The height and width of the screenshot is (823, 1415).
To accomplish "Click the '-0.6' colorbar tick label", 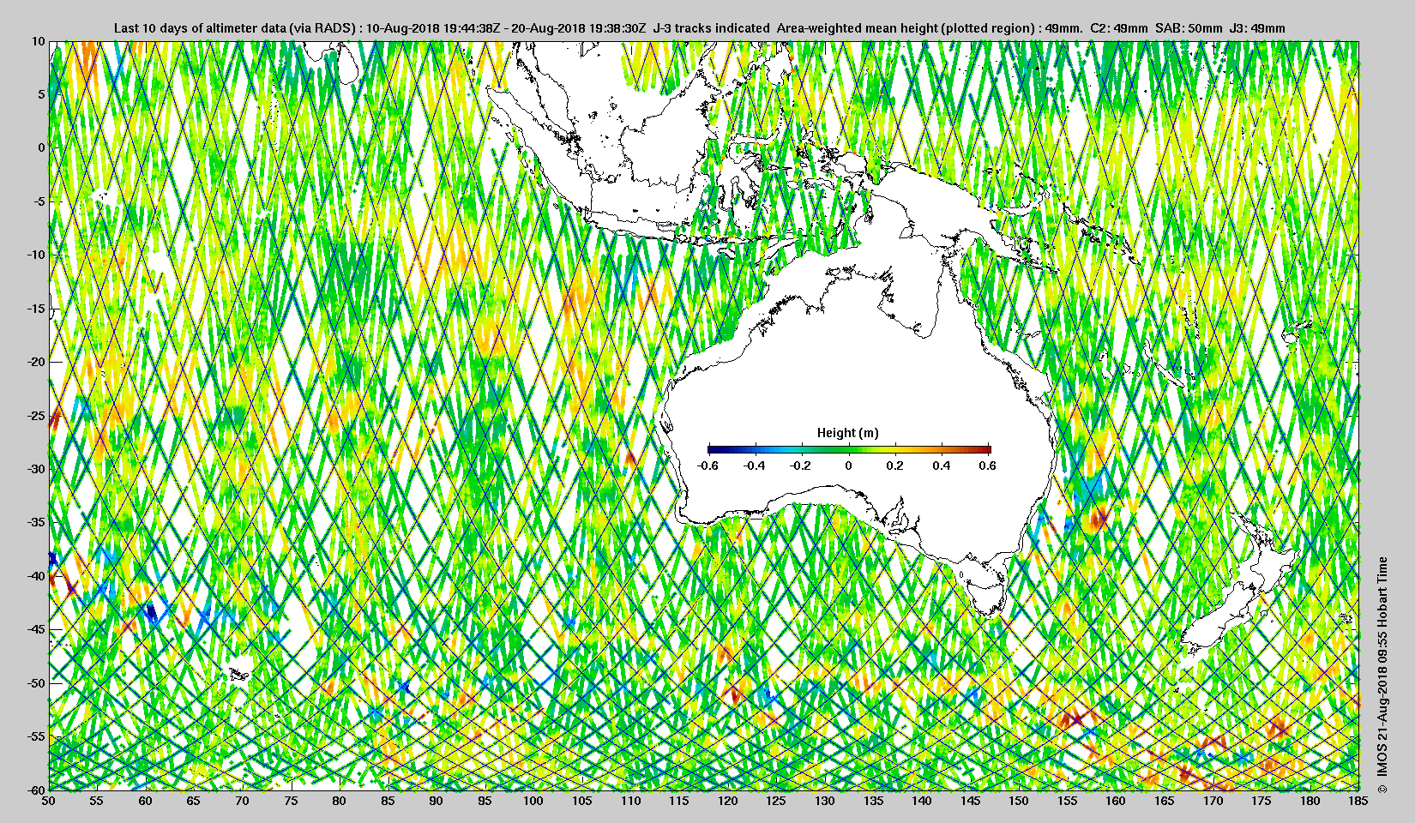I will click(707, 466).
